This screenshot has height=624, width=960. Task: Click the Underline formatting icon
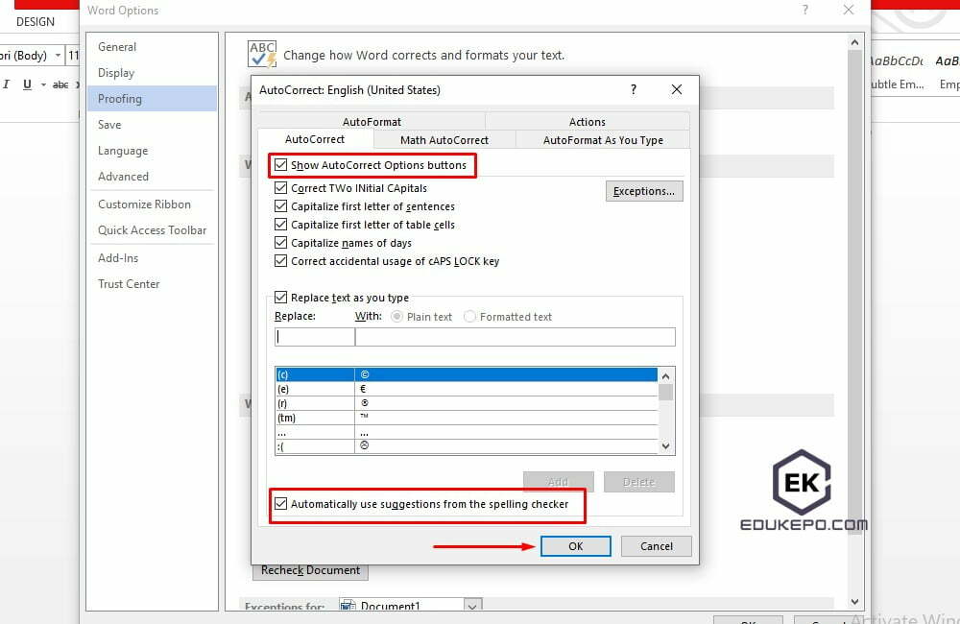(27, 84)
